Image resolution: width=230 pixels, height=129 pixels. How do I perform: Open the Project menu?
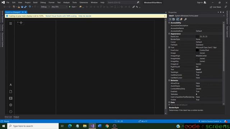pyautogui.click(x=28, y=3)
